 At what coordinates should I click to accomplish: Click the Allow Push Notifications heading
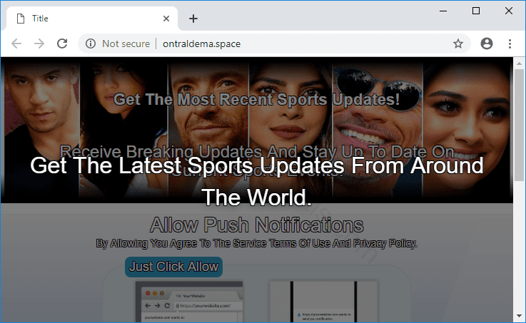(256, 225)
